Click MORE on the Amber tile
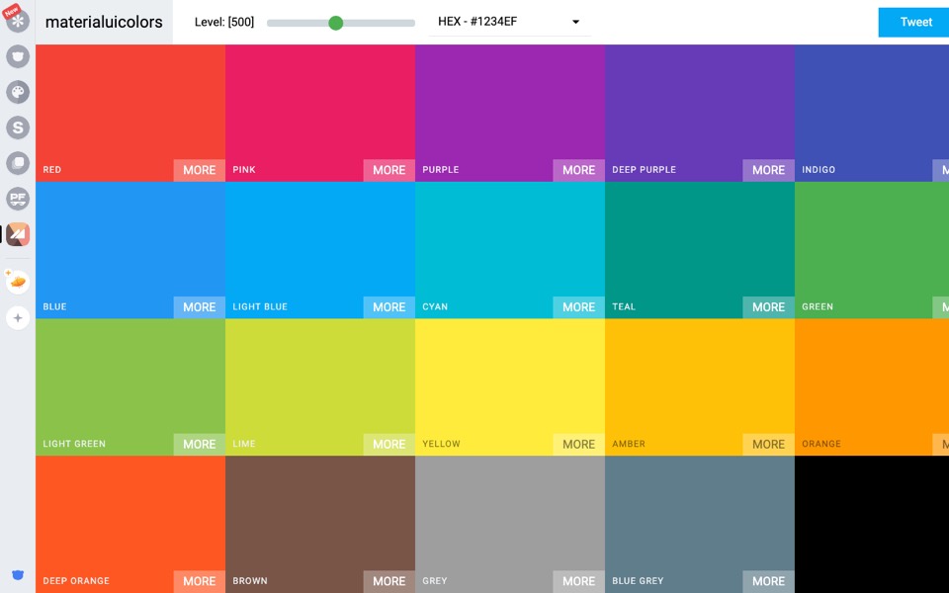949x593 pixels. pyautogui.click(x=769, y=444)
